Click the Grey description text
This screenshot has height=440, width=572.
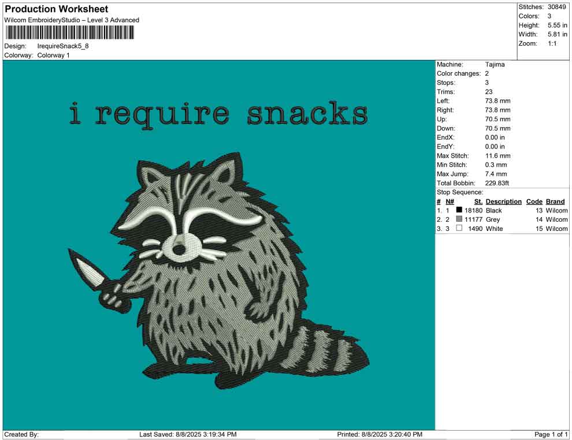coord(492,219)
